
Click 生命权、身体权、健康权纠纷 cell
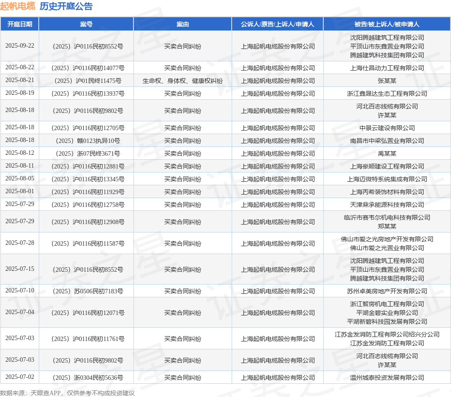(182, 81)
